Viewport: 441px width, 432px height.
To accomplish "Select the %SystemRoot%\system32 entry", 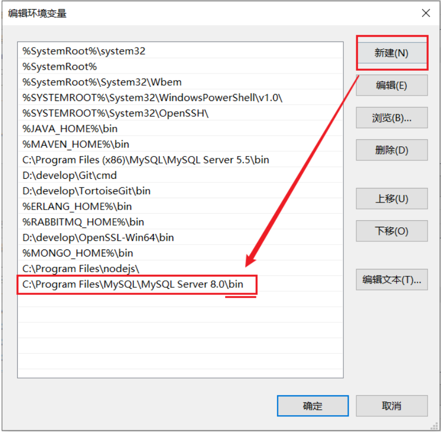I will tap(180, 51).
